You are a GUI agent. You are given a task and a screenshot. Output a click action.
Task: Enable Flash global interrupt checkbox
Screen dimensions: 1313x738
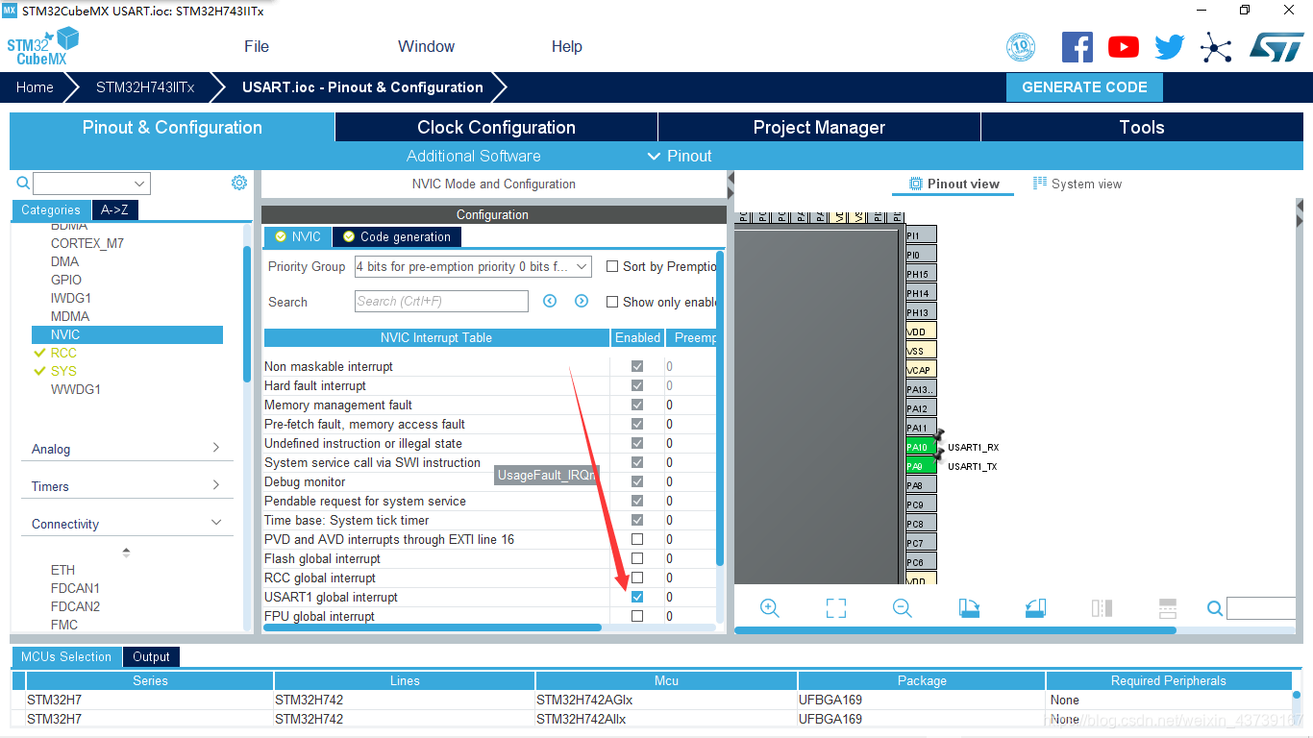(637, 558)
